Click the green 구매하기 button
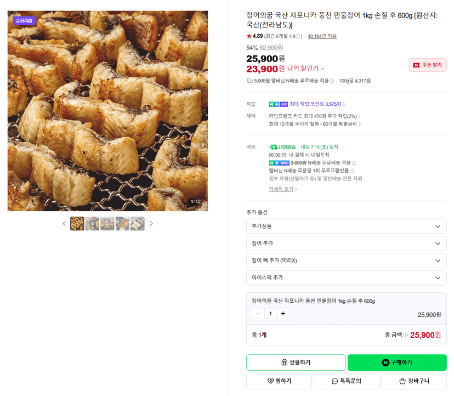This screenshot has height=396, width=454. pos(397,363)
